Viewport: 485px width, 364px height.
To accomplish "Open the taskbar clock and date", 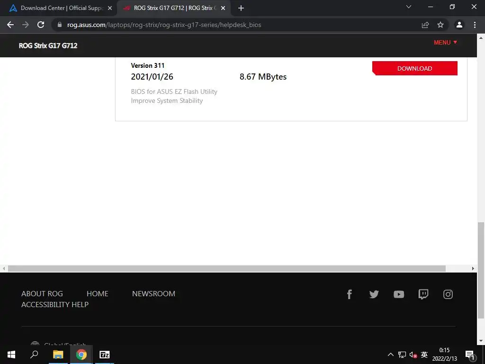I will 444,355.
